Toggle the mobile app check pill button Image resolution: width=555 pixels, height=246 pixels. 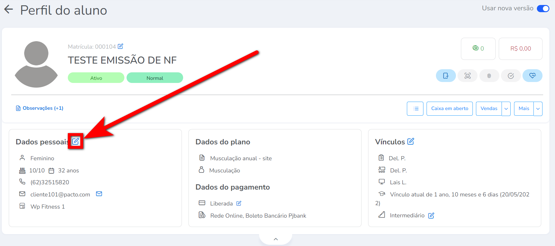pos(446,76)
